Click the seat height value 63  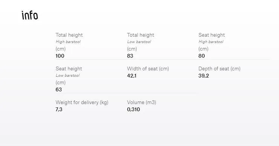click(x=59, y=89)
